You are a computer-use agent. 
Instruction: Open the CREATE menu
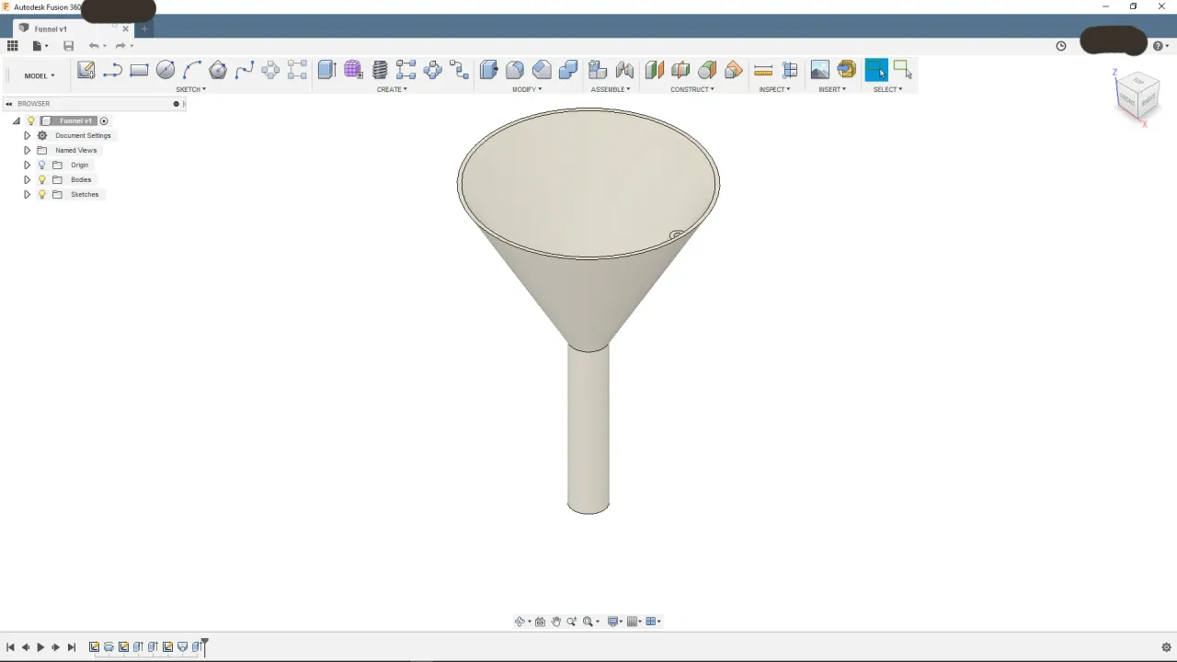[x=392, y=89]
